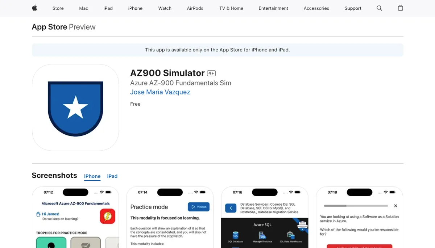
Task: Click the Free price label
Action: tap(135, 104)
